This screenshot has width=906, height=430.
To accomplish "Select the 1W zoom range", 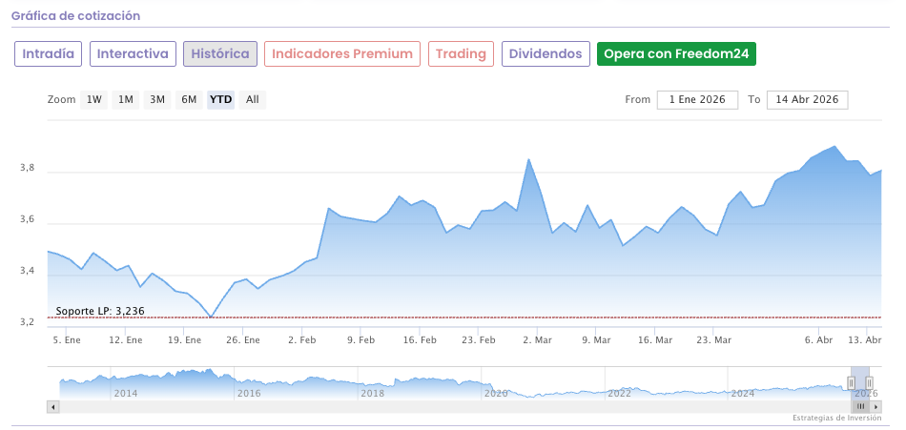I will point(93,99).
